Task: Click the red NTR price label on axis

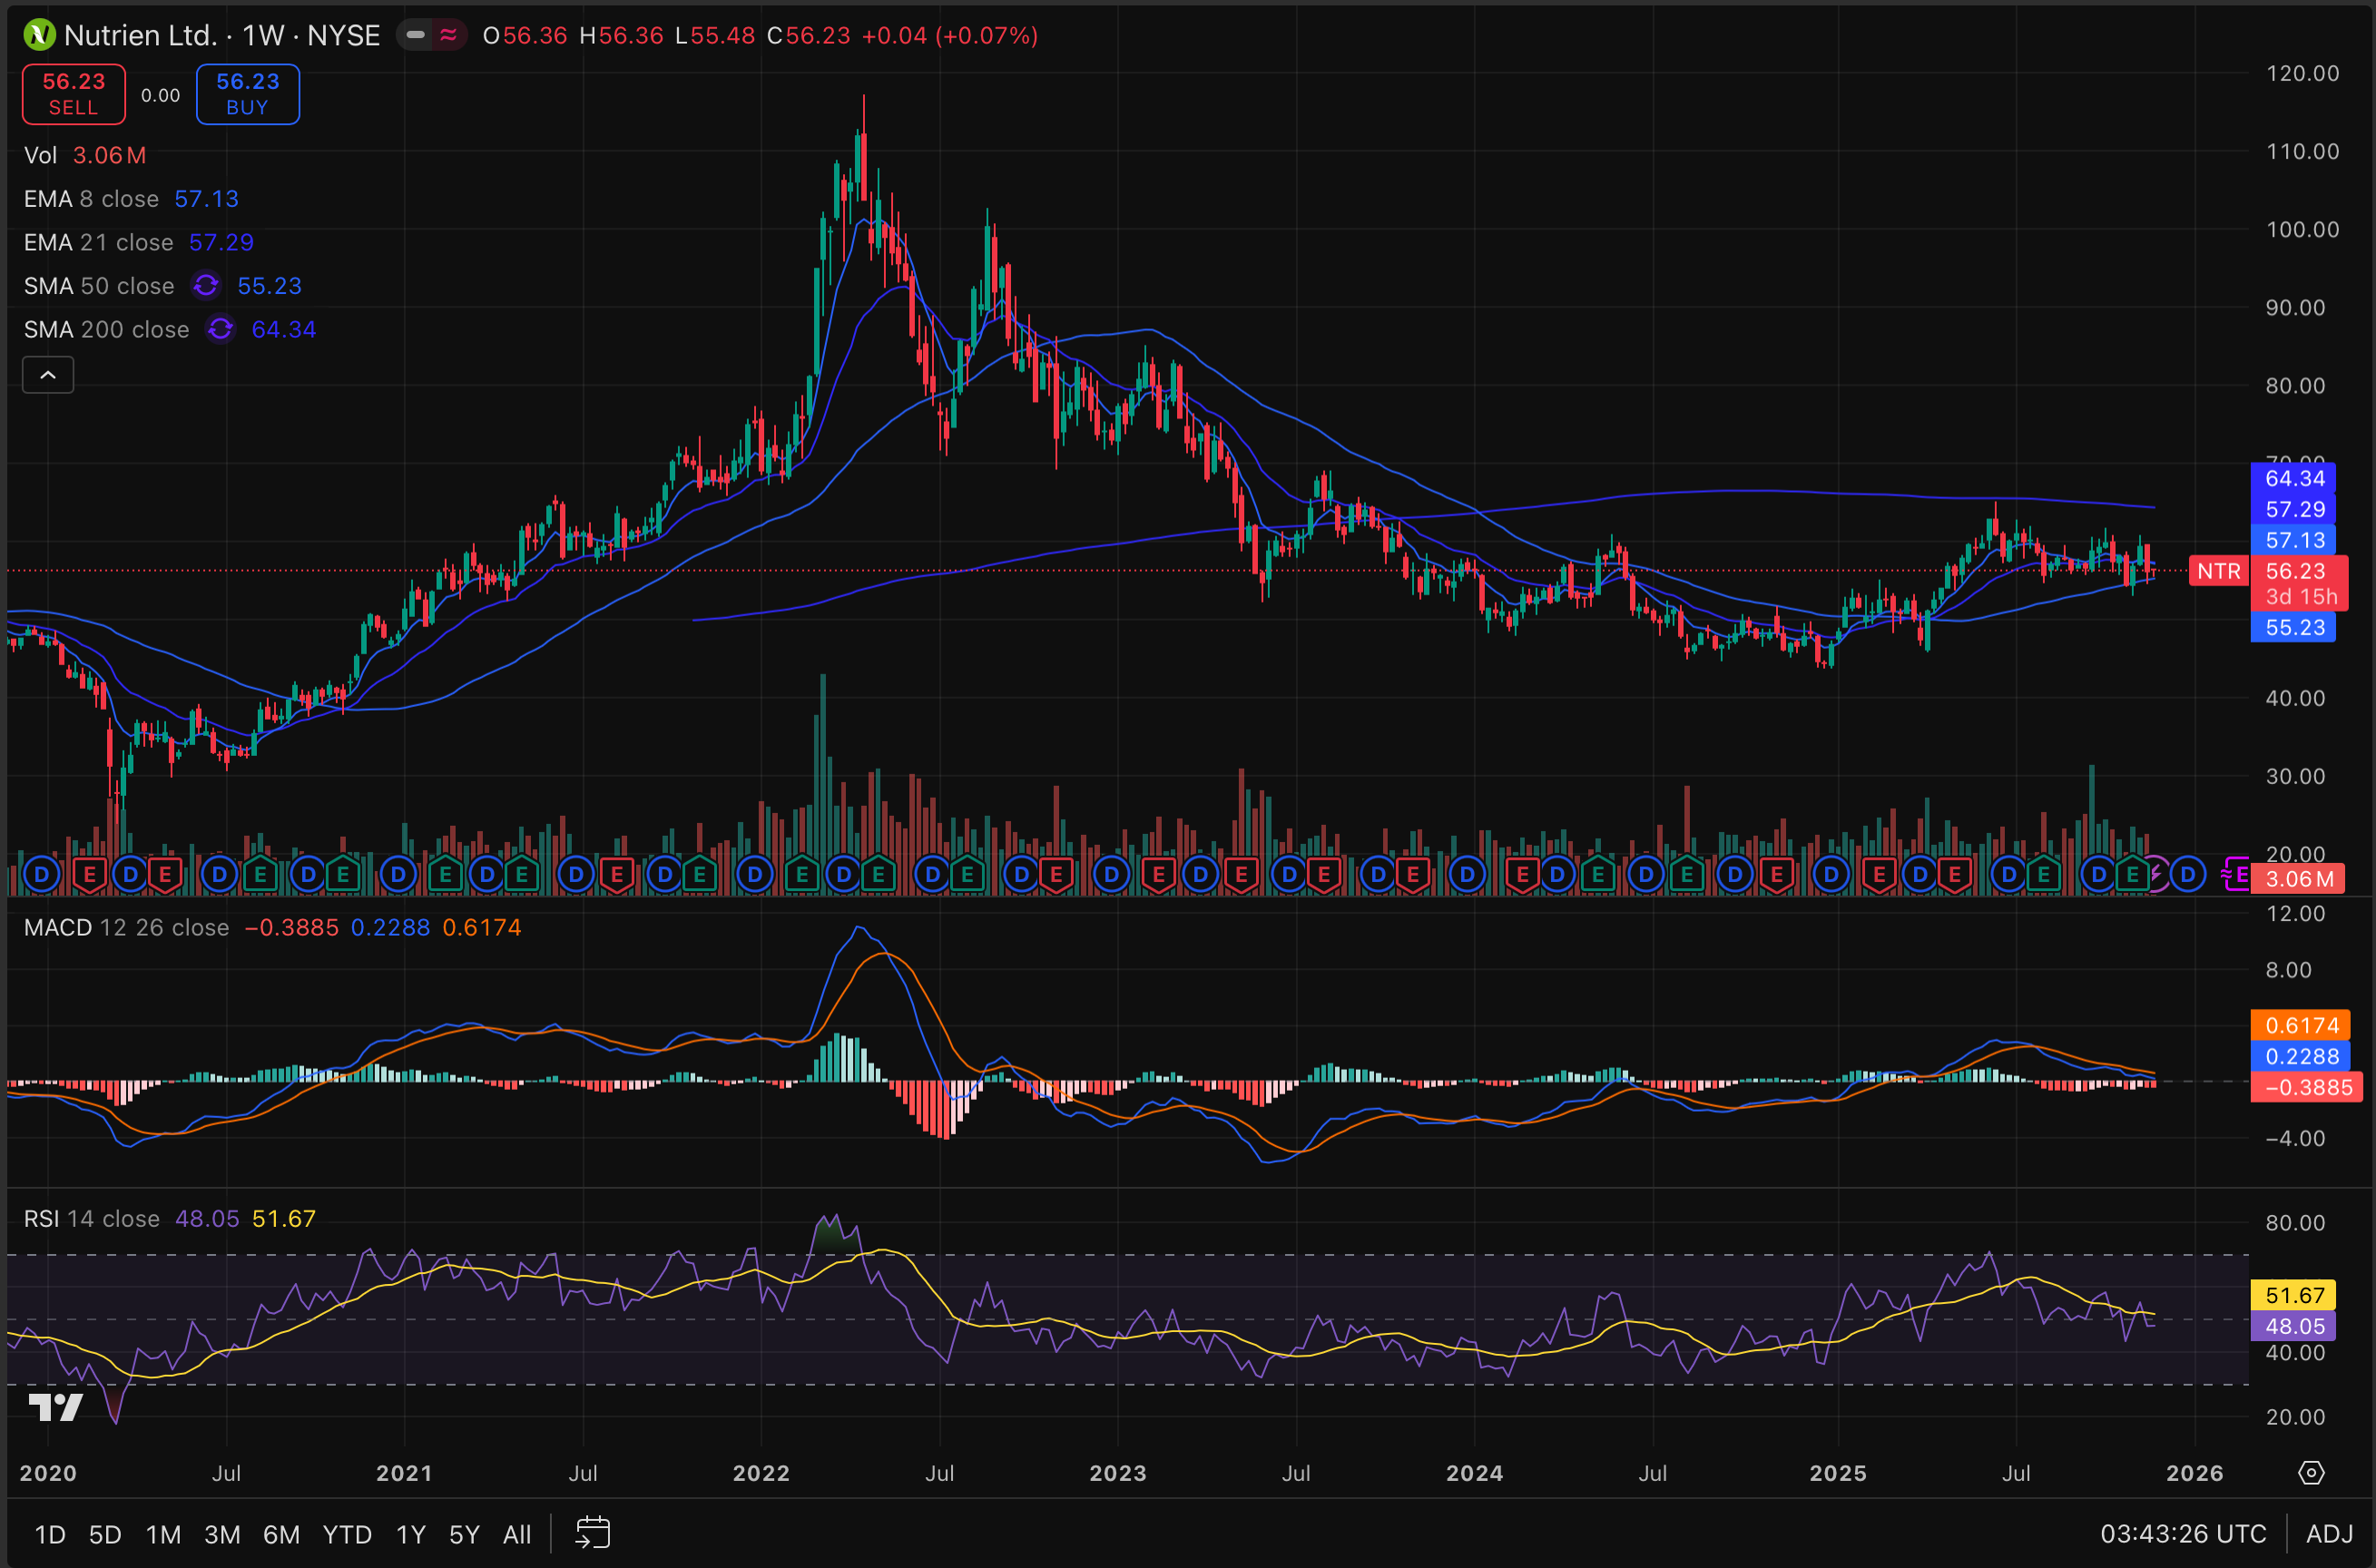Action: tap(2218, 571)
